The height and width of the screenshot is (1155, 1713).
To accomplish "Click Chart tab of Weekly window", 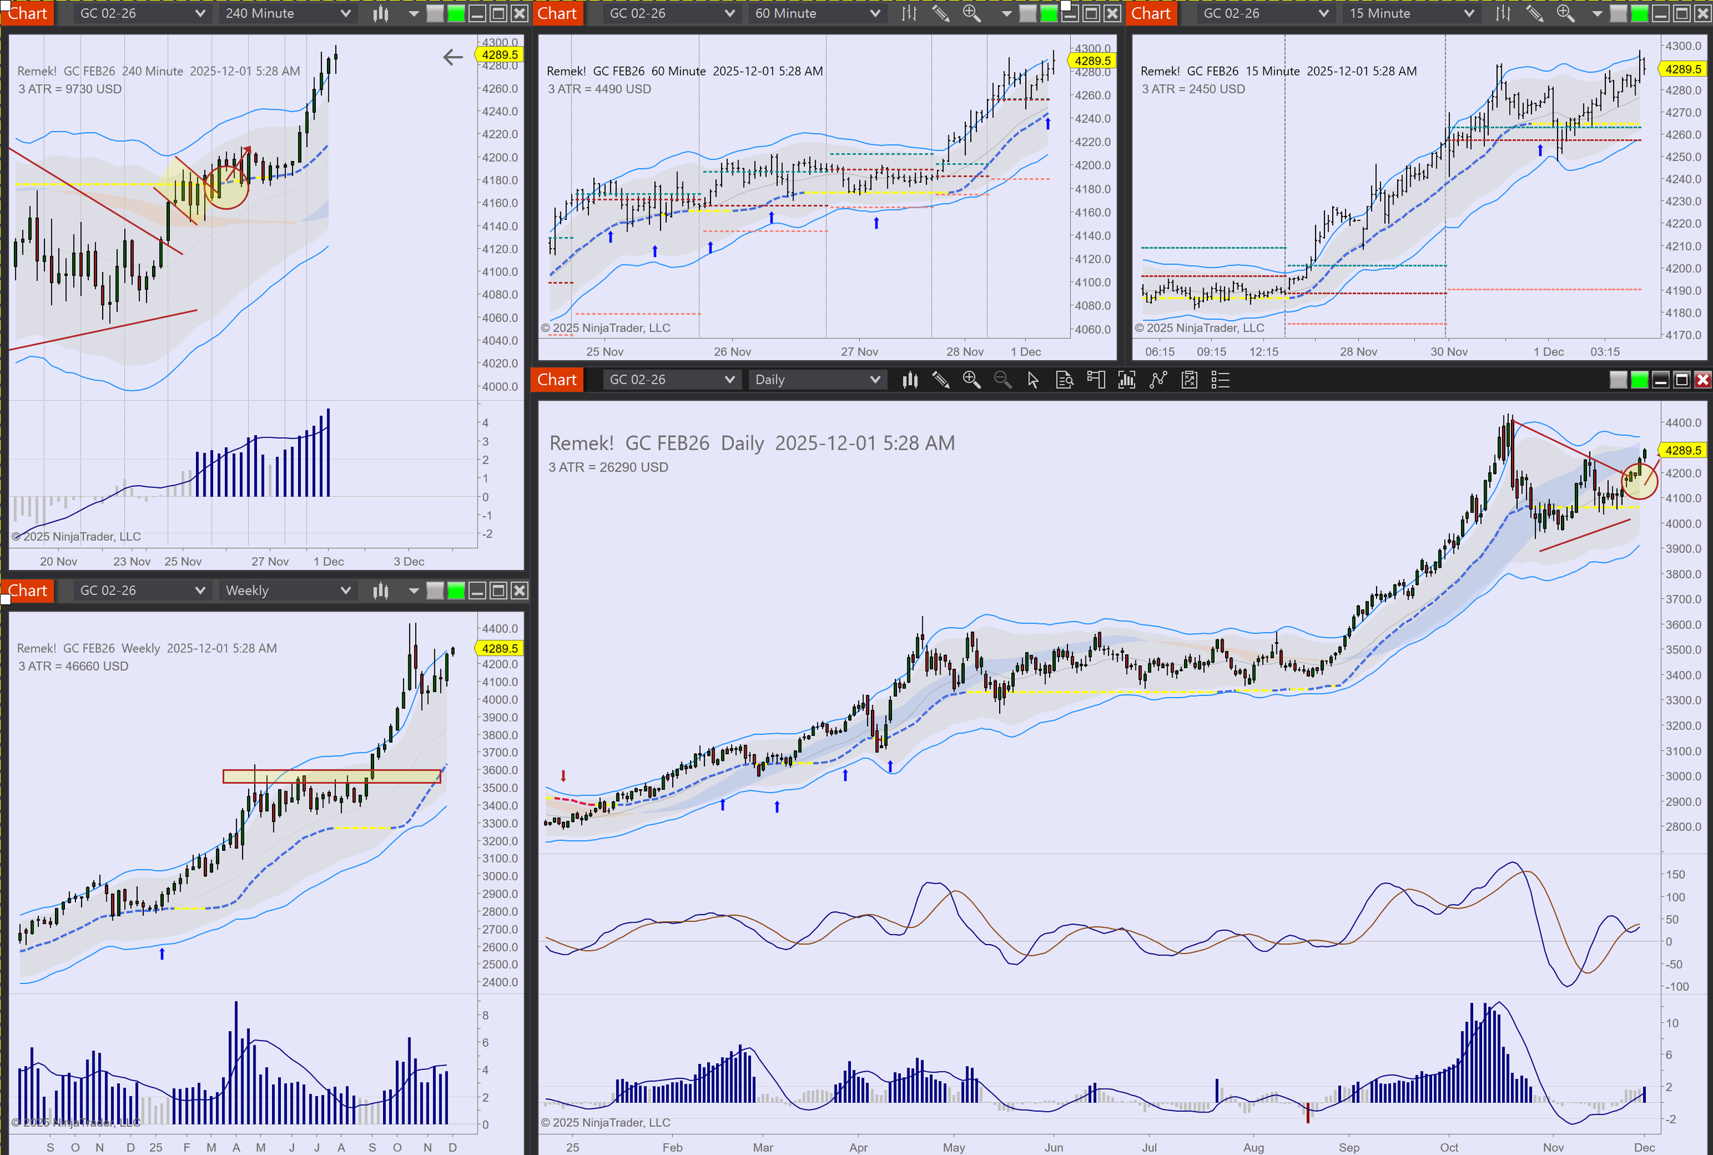I will tap(27, 591).
